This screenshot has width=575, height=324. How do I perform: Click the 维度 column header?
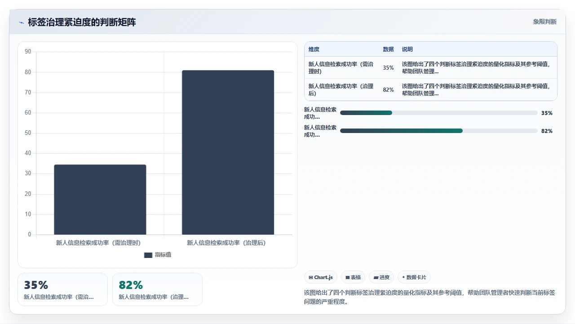[x=314, y=49]
